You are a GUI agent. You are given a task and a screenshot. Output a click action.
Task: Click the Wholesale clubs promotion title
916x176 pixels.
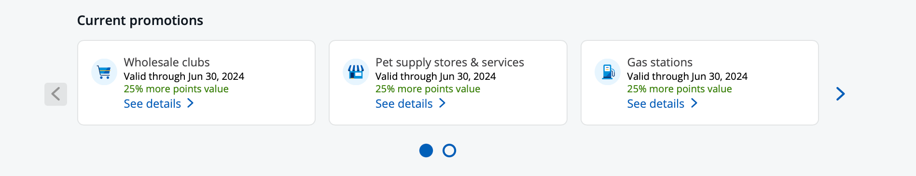(167, 62)
